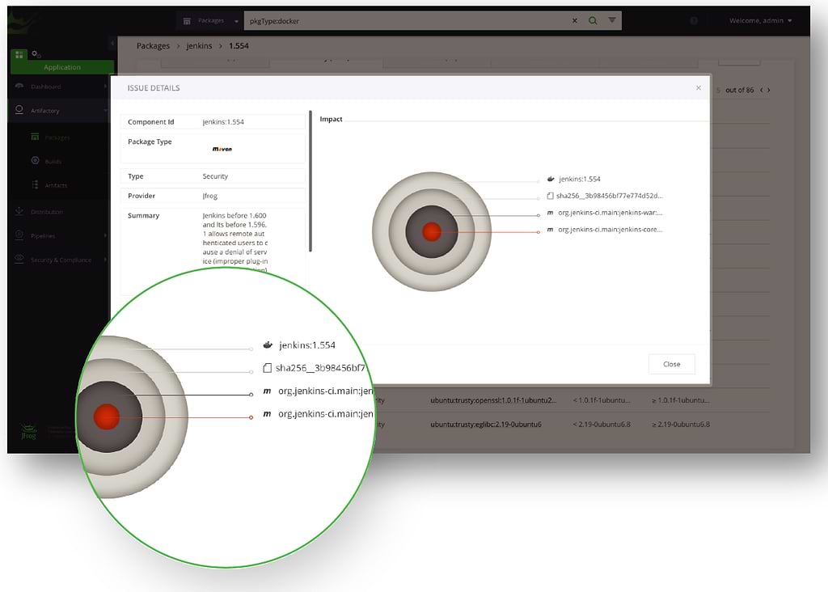Click the Close button in Issue Details

(x=672, y=364)
